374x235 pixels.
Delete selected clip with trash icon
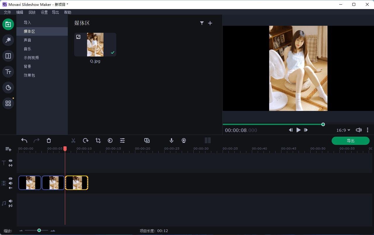pos(49,140)
